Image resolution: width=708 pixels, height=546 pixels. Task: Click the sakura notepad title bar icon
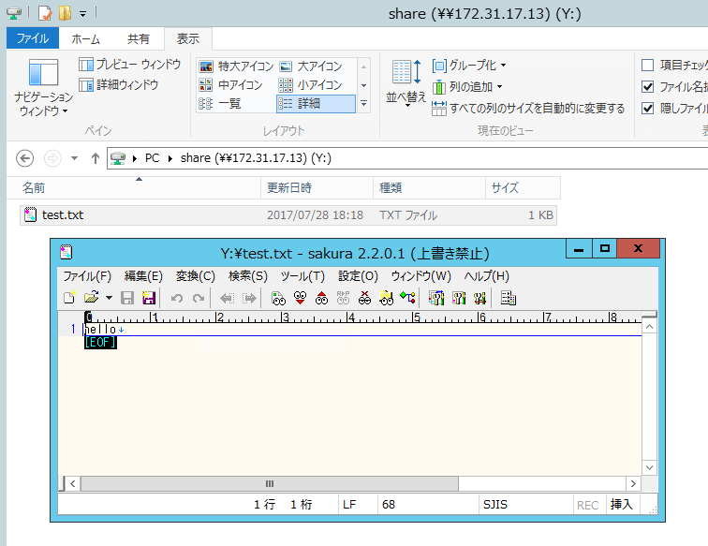pyautogui.click(x=66, y=252)
